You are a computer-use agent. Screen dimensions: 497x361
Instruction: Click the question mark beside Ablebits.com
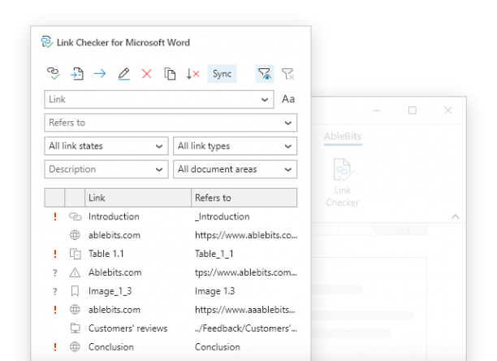(x=55, y=273)
